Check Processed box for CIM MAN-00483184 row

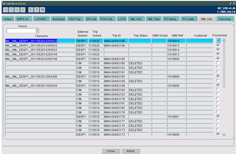[218, 89]
